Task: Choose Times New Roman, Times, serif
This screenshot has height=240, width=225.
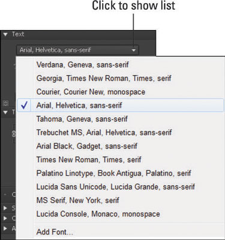Action: click(89, 160)
